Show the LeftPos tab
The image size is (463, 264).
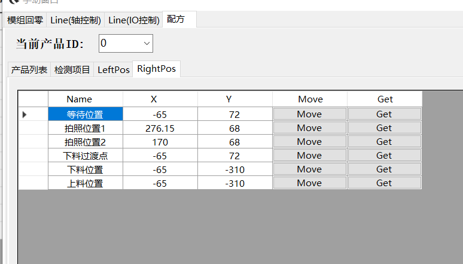pyautogui.click(x=114, y=69)
